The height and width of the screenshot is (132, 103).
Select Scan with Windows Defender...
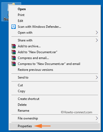(x=55, y=27)
